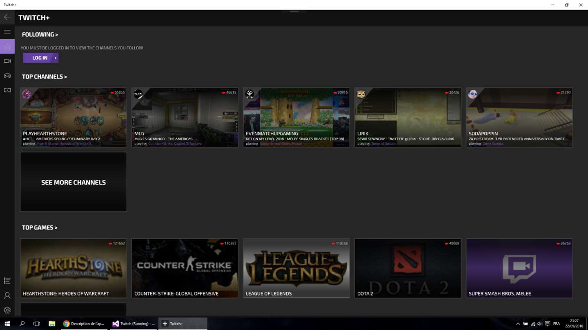Open the user account icon in sidebar
Image resolution: width=588 pixels, height=330 pixels.
coord(7,295)
